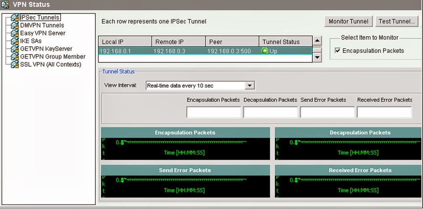Open DMVPN Tunnels node
Screen dimensions: 423x209
[x=42, y=25]
